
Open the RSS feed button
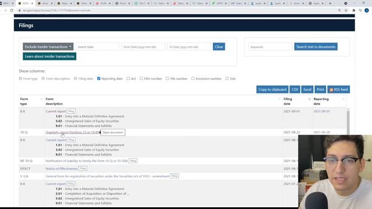338,89
